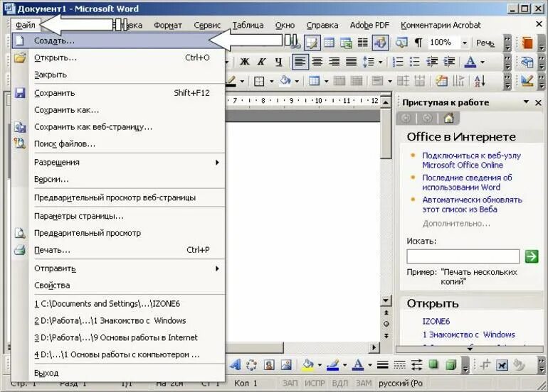Screen dimensions: 548x392
Task: Open the zoom 100% dropdown
Action: (x=465, y=43)
